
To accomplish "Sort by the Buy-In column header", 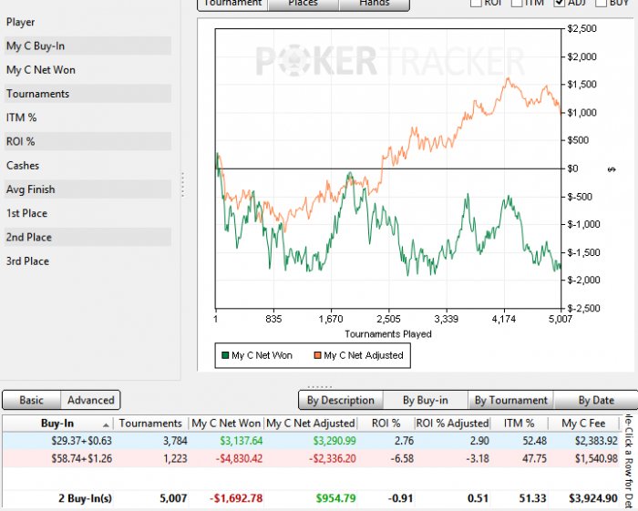I will (x=57, y=424).
